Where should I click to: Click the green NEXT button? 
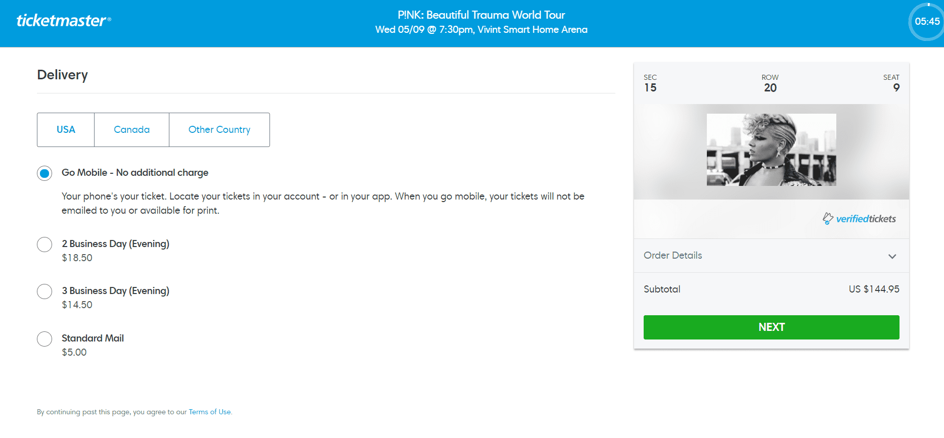coord(771,327)
